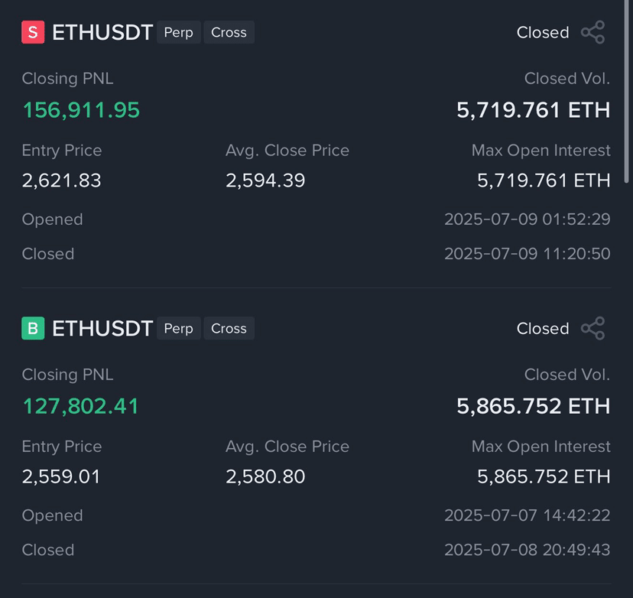This screenshot has height=598, width=633.
Task: Share the long ETHUSDT closed position
Action: (x=592, y=328)
